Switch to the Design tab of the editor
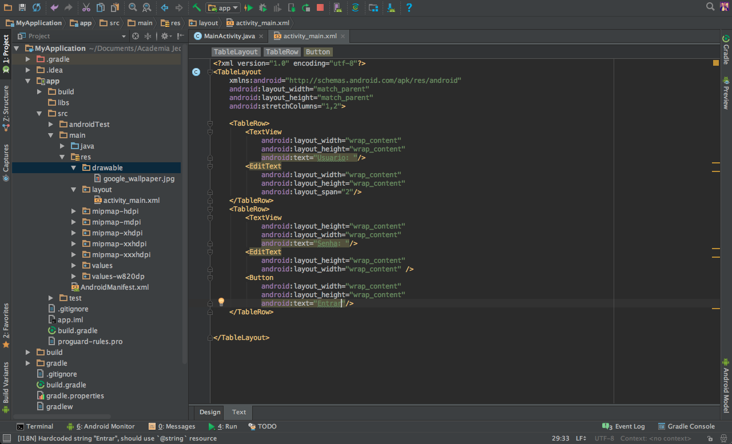Image resolution: width=732 pixels, height=444 pixels. tap(209, 412)
